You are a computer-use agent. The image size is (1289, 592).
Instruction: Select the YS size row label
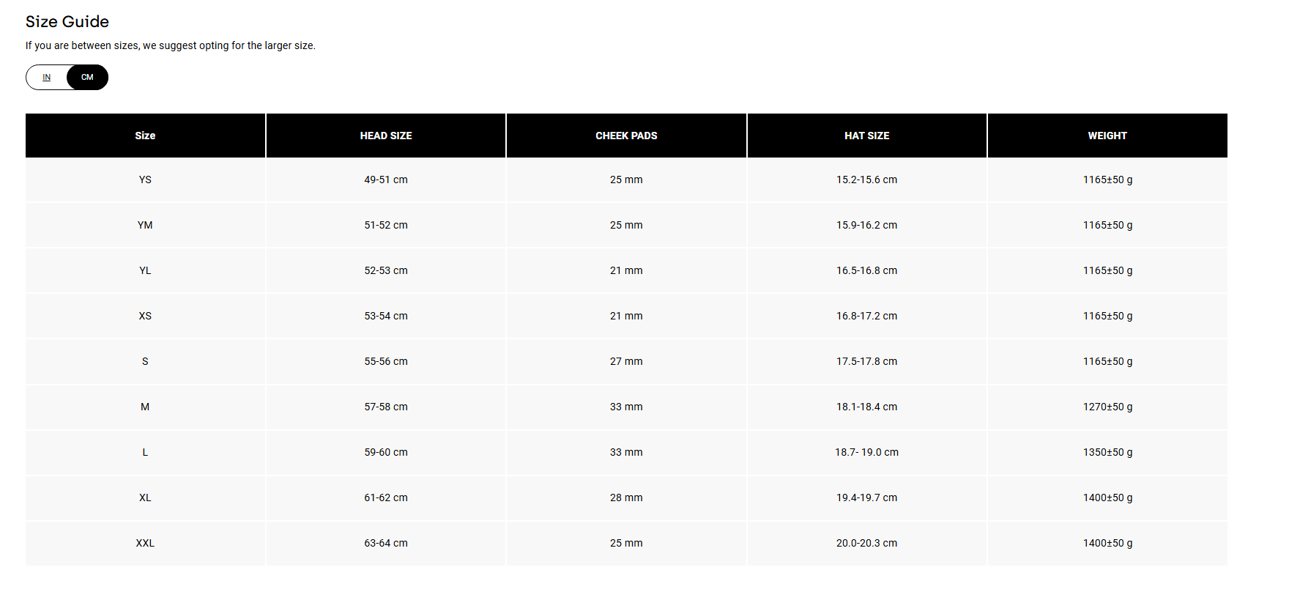[145, 180]
